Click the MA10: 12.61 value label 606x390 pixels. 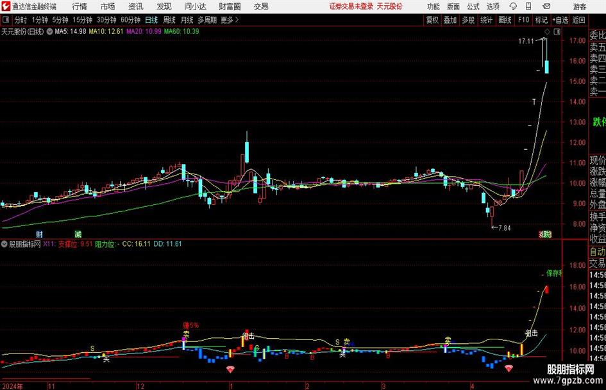[106, 31]
